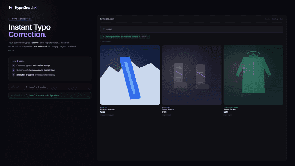Click the 'WITH HSX' row label

(15, 95)
